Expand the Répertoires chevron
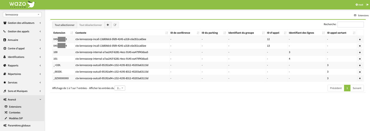The width and height of the screenshot is (370, 131). [40, 74]
